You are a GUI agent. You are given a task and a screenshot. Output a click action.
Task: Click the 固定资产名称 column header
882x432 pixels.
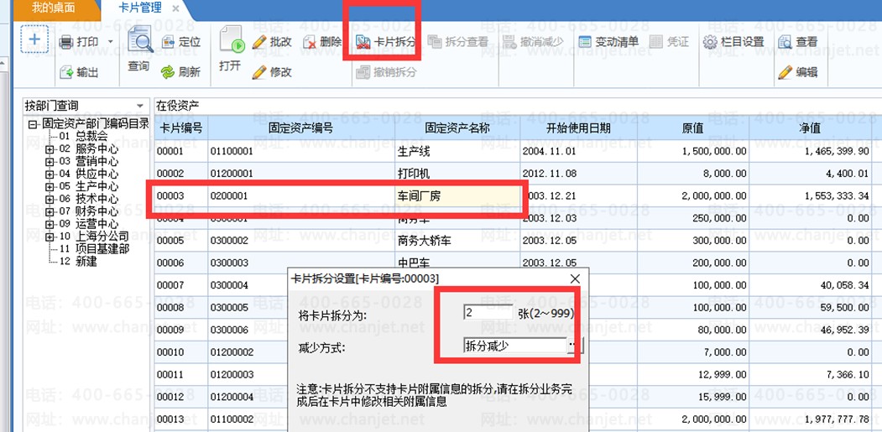tap(457, 128)
